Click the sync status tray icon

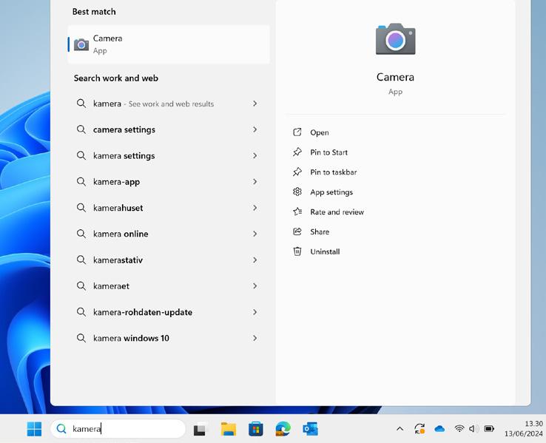click(419, 429)
